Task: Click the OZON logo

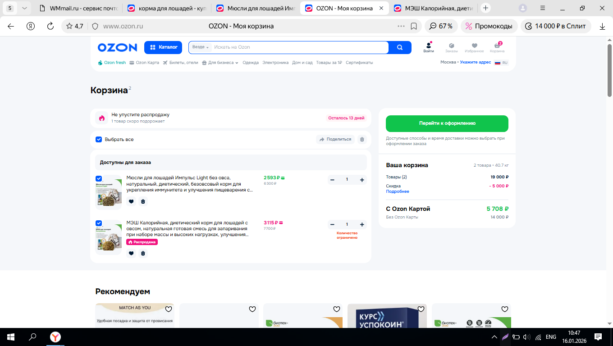Action: click(x=117, y=47)
